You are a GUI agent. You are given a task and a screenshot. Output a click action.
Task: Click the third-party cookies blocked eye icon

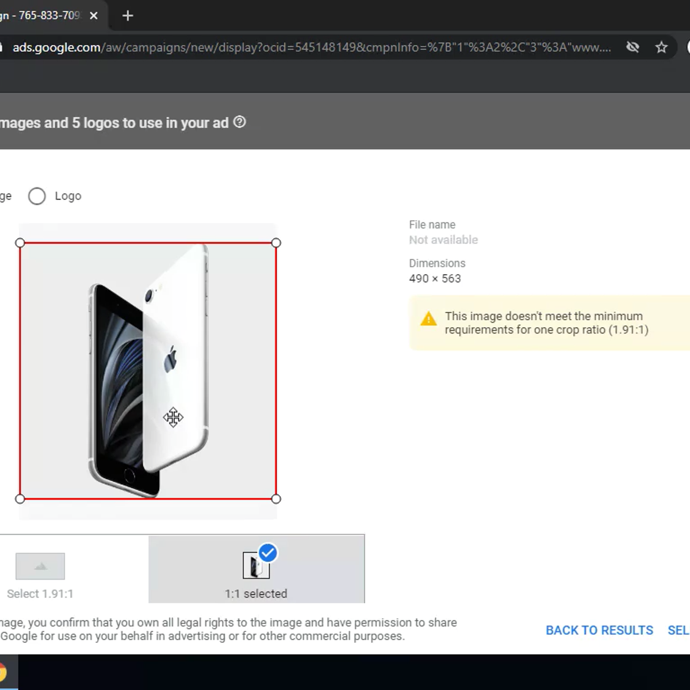(632, 47)
